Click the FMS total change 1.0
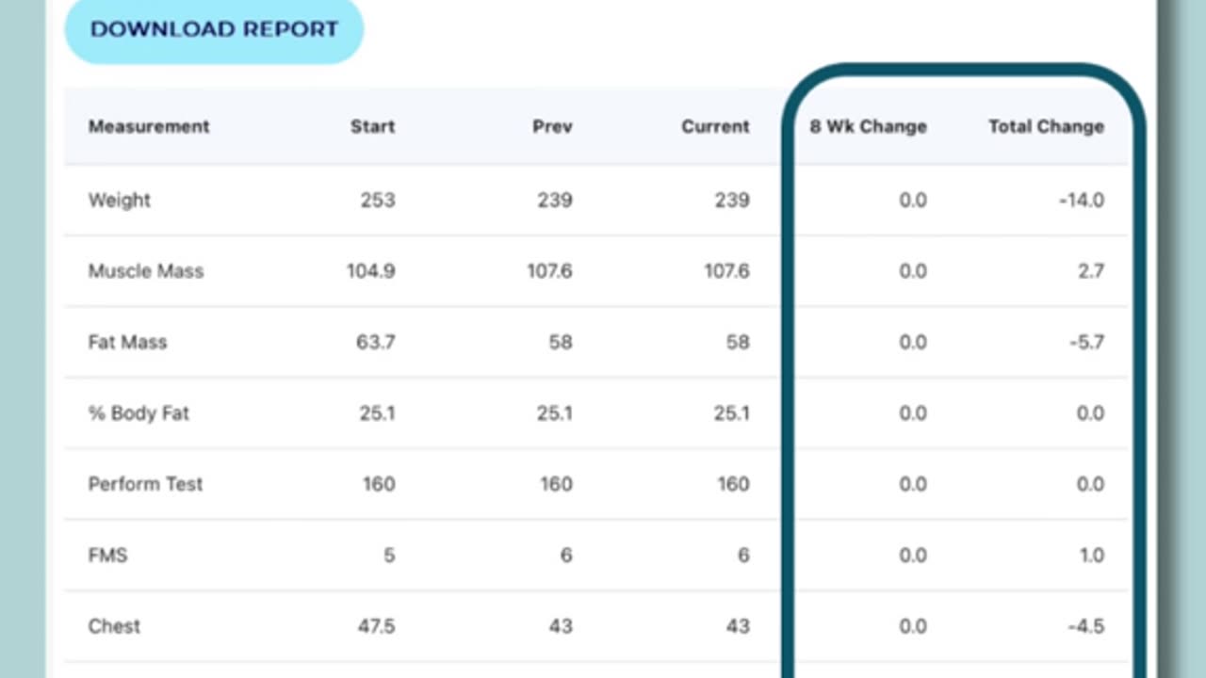The height and width of the screenshot is (678, 1206). (x=1092, y=556)
